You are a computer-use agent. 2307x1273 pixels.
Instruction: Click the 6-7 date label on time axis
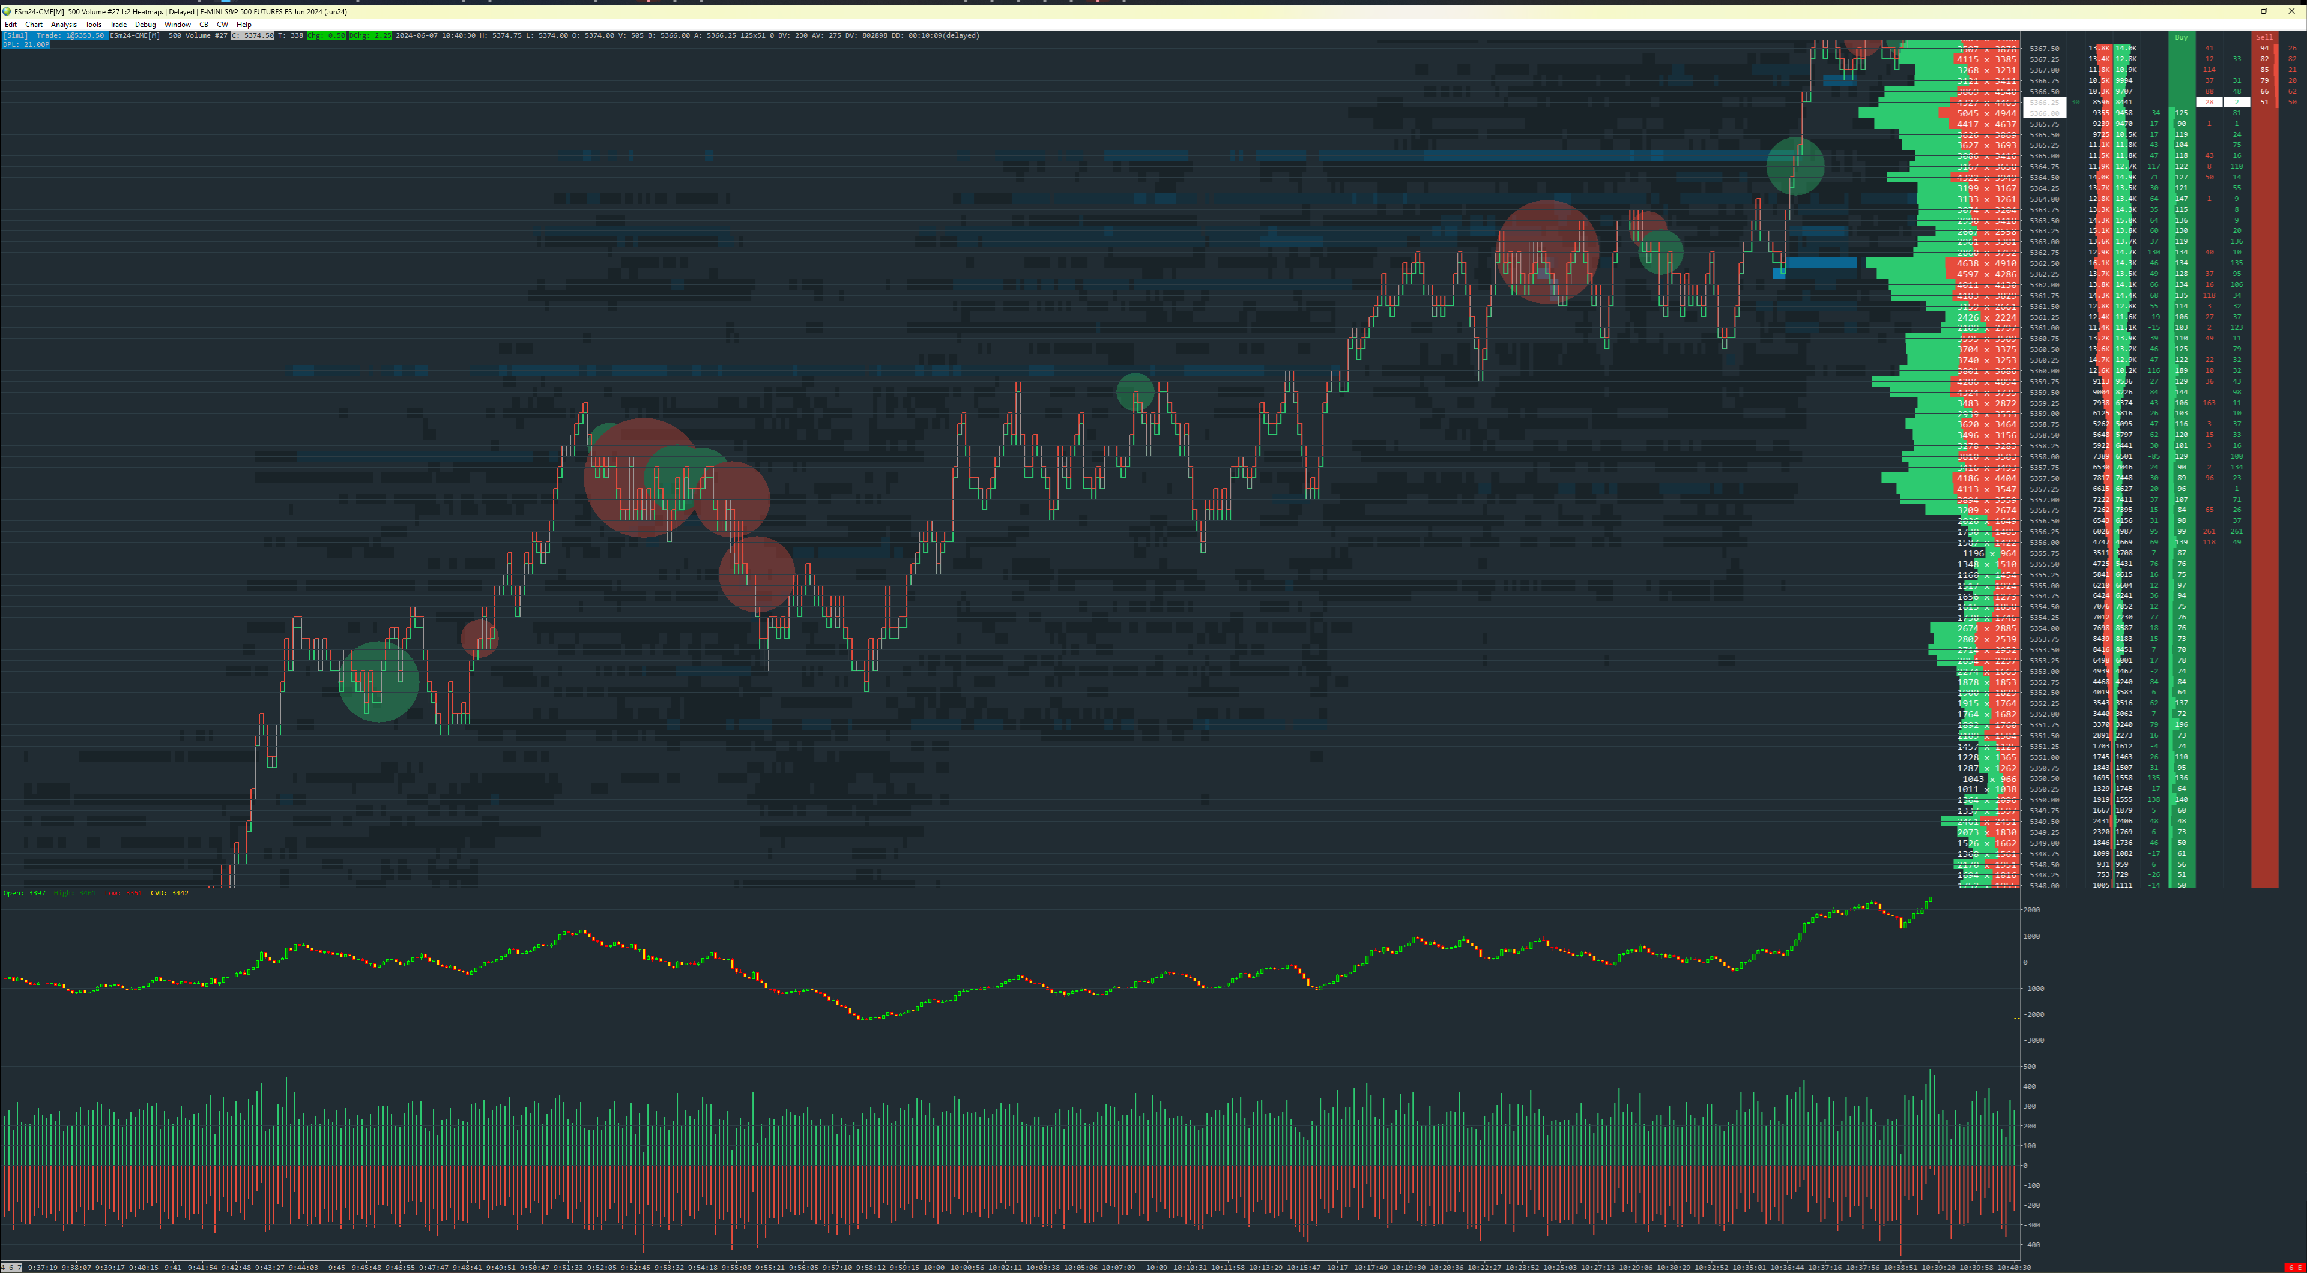[11, 1268]
